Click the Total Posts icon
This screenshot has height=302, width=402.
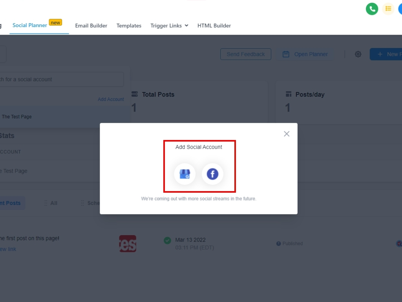click(135, 94)
